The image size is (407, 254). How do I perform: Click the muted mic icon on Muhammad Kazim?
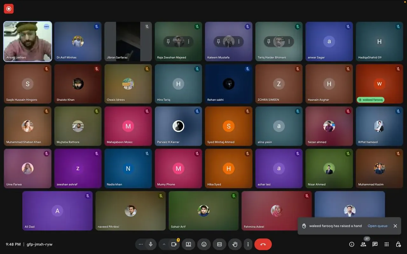398,154
